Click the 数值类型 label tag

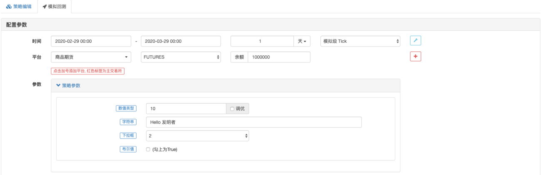(126, 108)
